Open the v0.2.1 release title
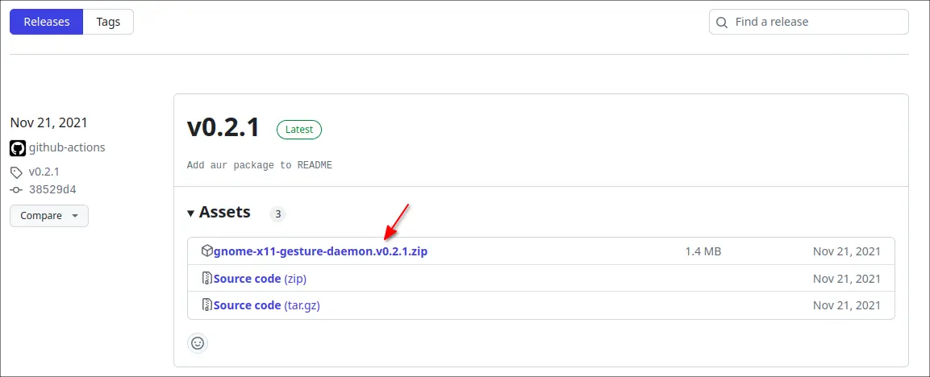The width and height of the screenshot is (930, 377). pos(223,127)
